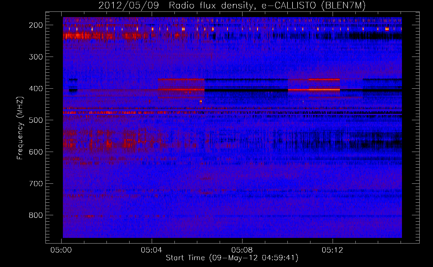Click the 05:00 time tick label
This screenshot has height=267, width=433.
(61, 250)
